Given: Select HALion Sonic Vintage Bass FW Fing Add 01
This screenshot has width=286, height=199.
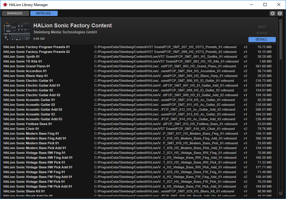Looking at the screenshot, I should (38, 177).
